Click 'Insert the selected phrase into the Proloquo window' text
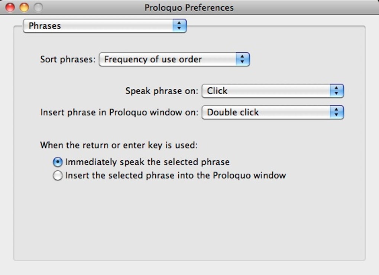Viewport: 379px width, 275px height. [175, 176]
